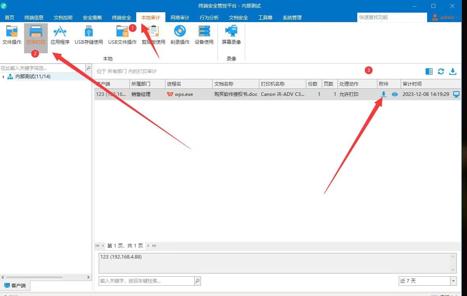Click left tree horizontal scrollbar right arrow
Viewport: 467px width, 296px height.
click(x=88, y=277)
